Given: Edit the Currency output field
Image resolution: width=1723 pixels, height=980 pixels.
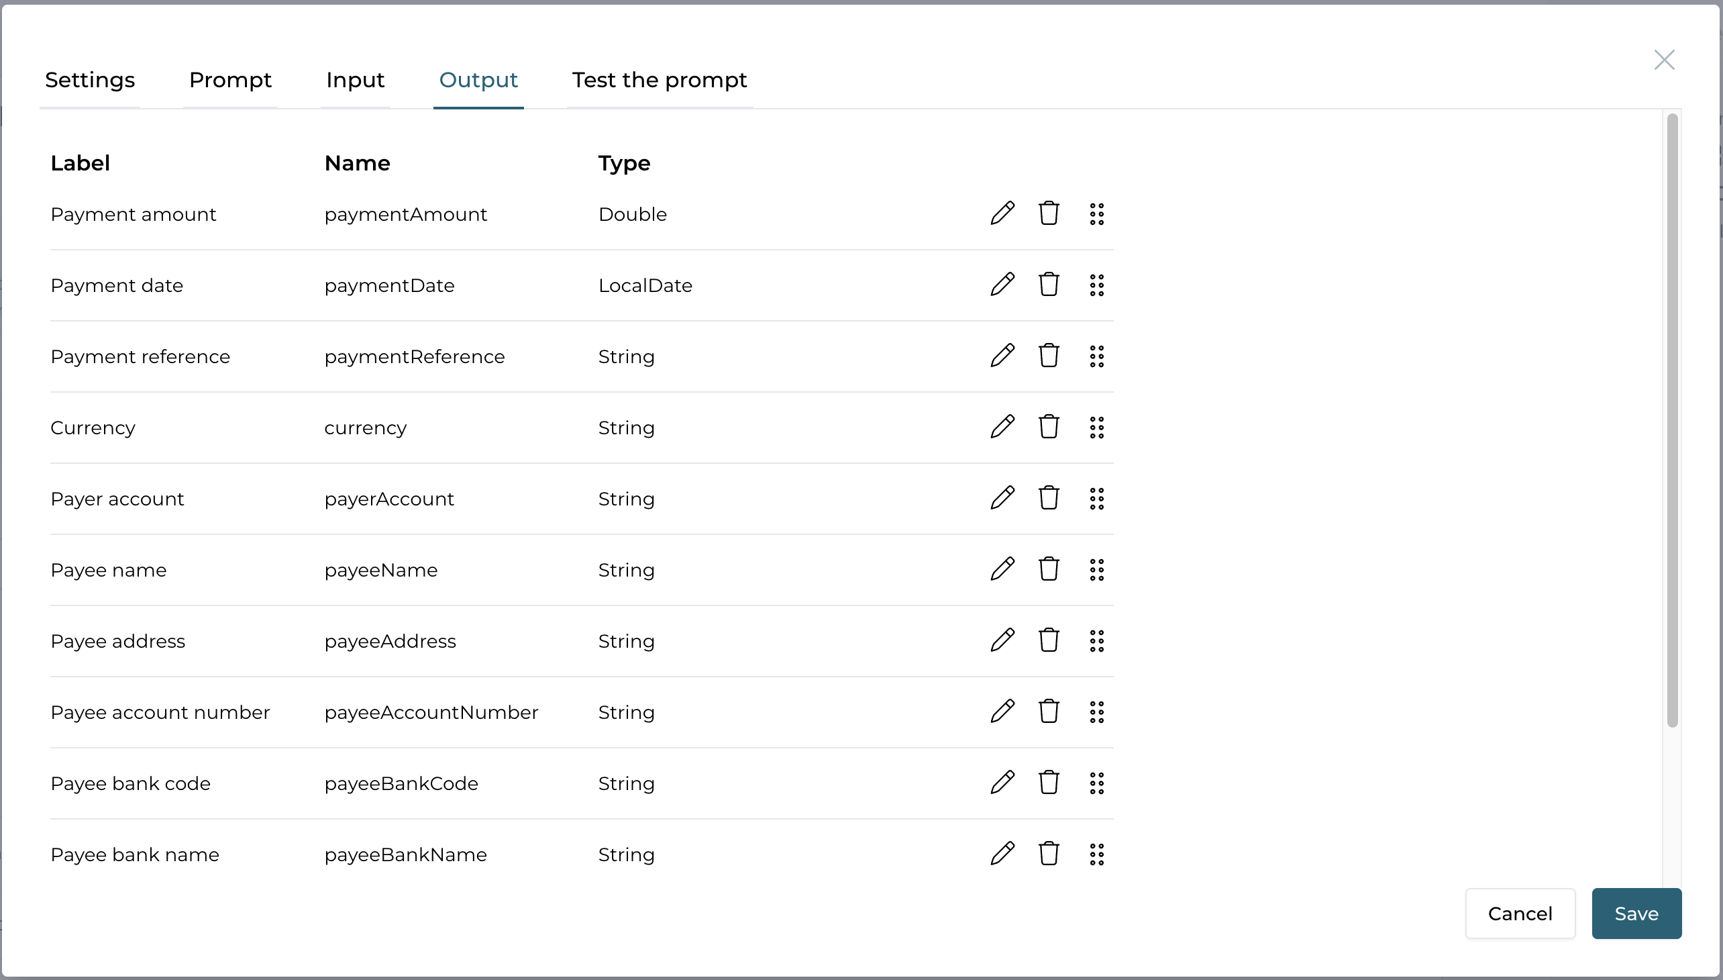Looking at the screenshot, I should [1002, 427].
